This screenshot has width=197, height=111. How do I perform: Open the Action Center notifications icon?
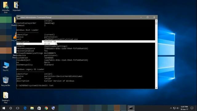pos(192,108)
